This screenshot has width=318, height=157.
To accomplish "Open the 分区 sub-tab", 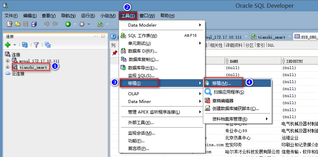I will coord(249,45).
